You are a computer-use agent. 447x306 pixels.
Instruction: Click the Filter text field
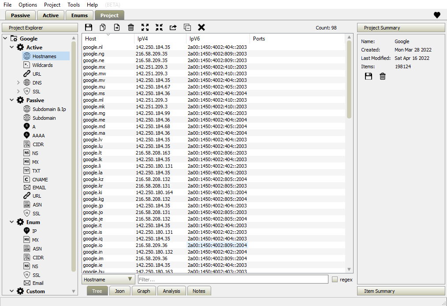tap(233, 279)
